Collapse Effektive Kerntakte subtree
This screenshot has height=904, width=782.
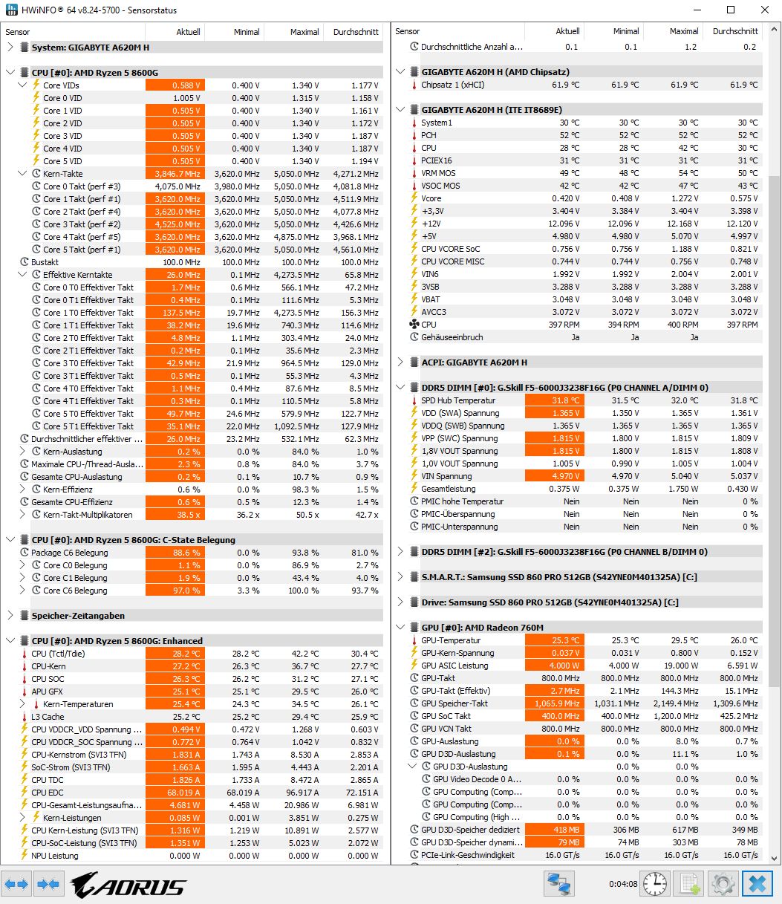pos(22,275)
